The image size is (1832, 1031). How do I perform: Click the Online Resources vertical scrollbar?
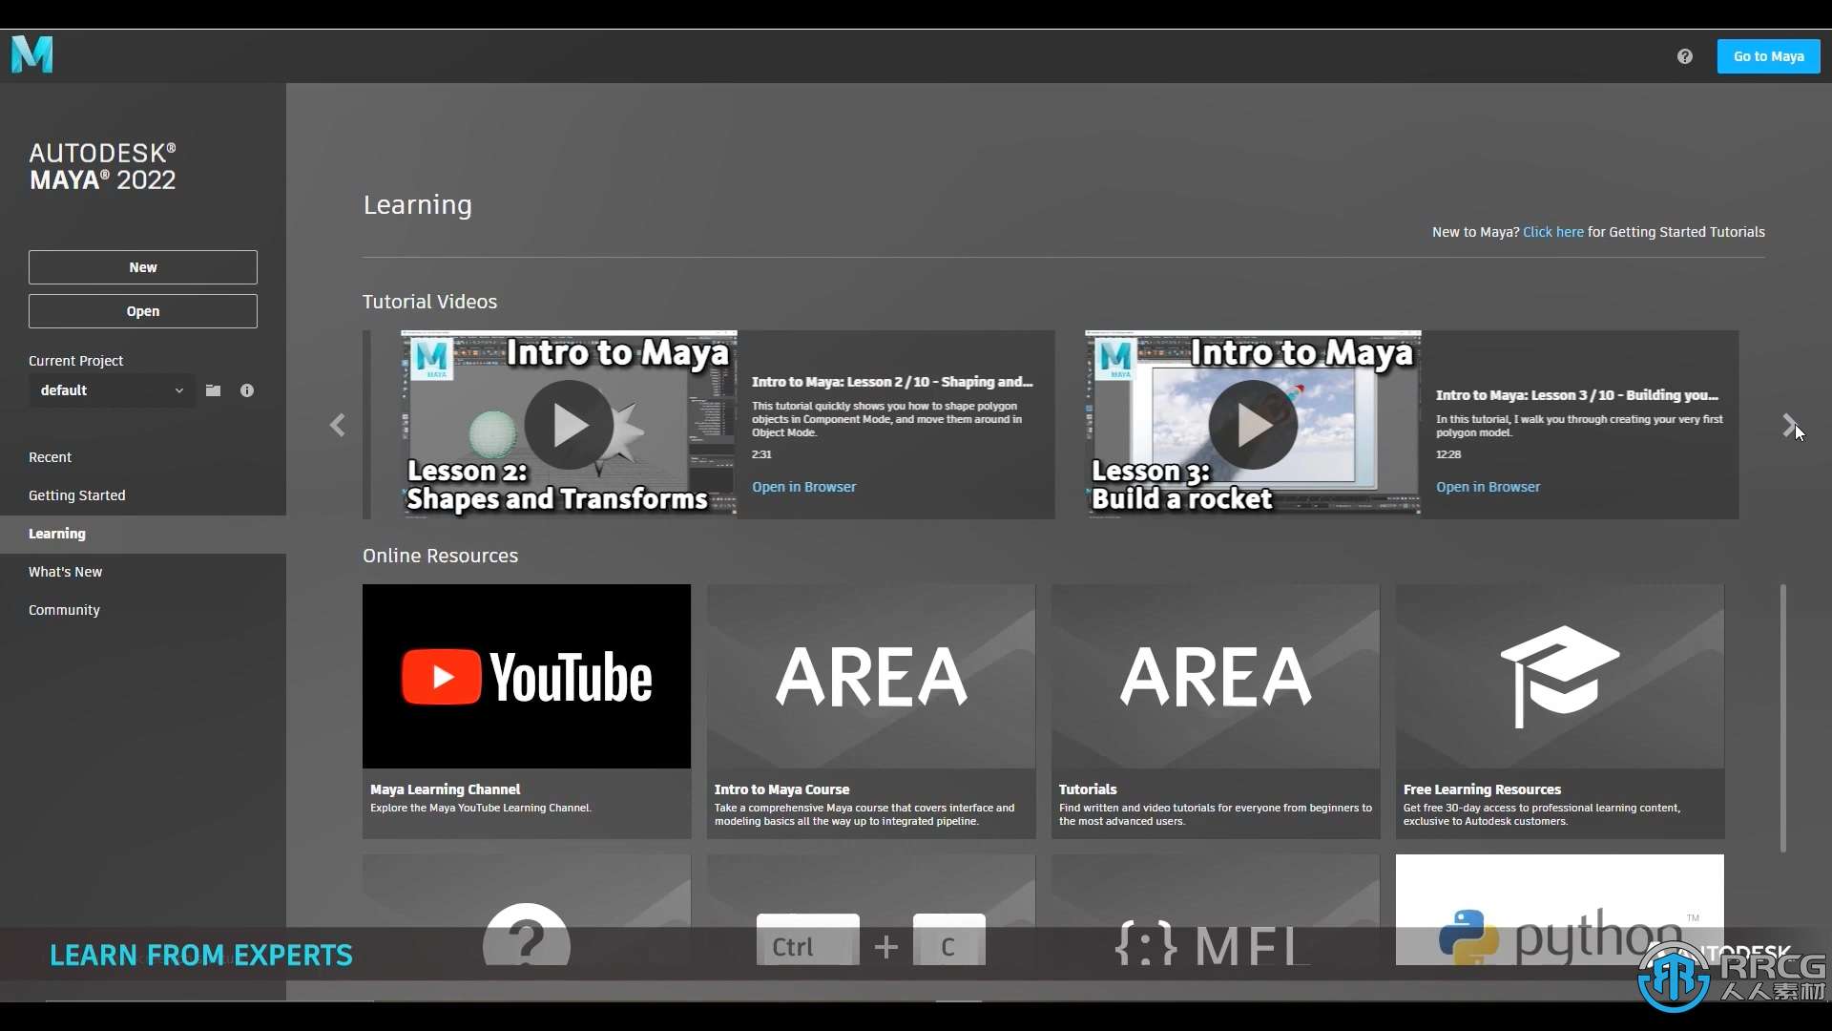(1782, 718)
